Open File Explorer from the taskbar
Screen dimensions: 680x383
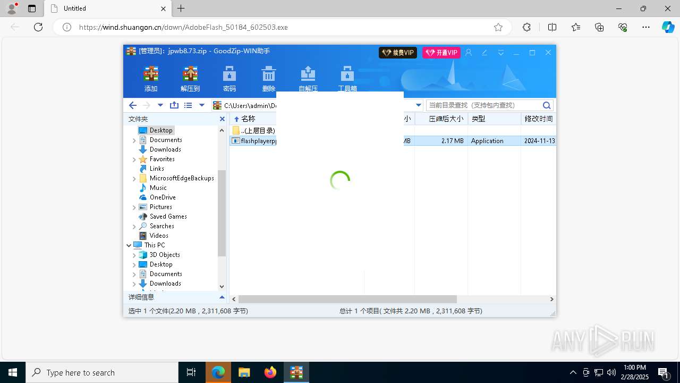244,372
